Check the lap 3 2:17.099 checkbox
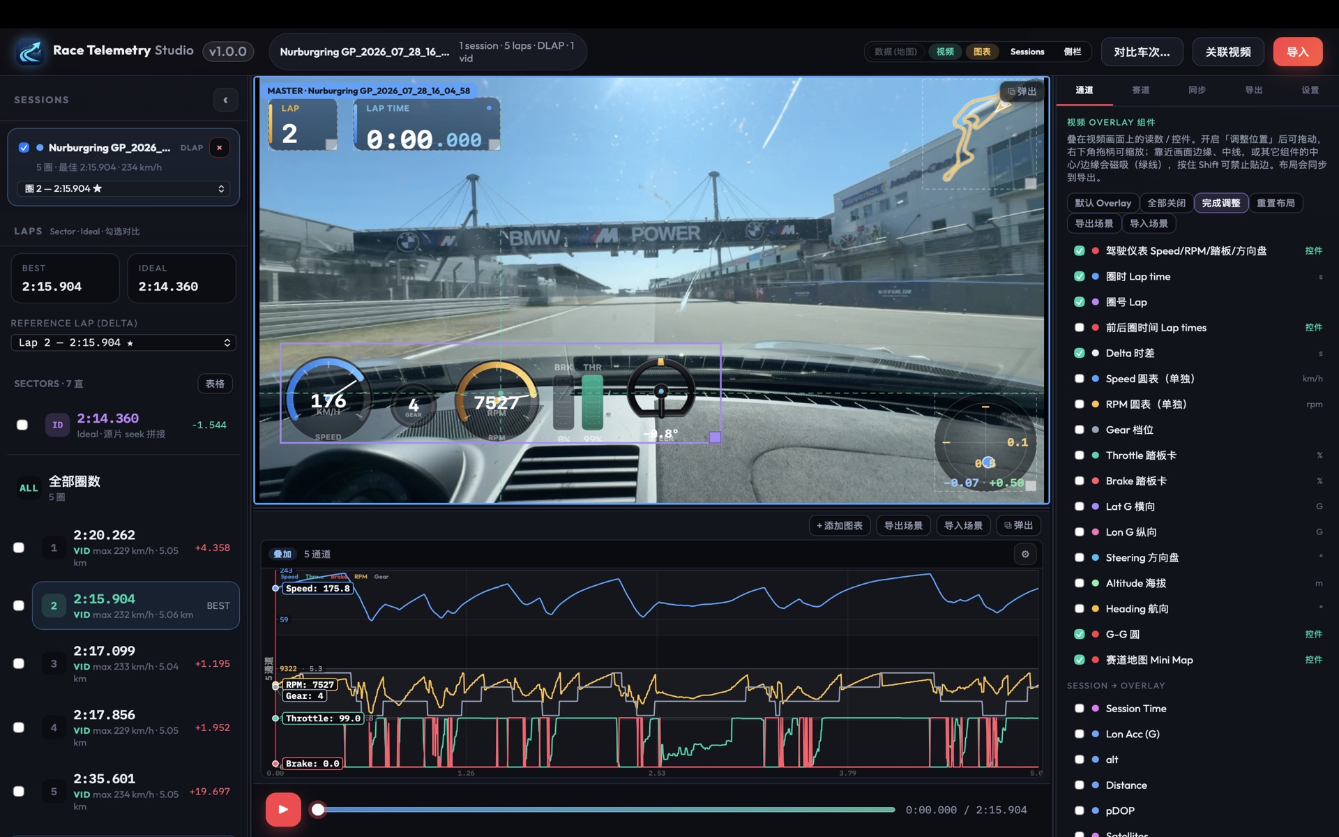The image size is (1339, 837). (19, 663)
